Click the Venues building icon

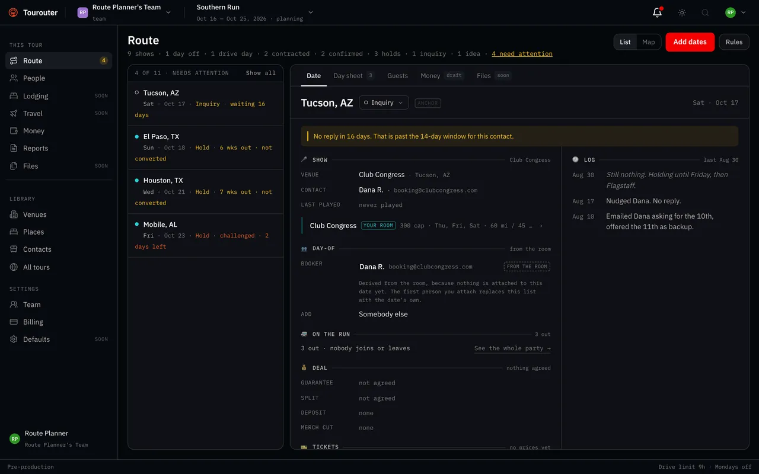(x=14, y=214)
